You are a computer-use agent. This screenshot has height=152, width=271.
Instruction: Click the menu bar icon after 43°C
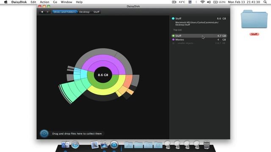point(190,2)
